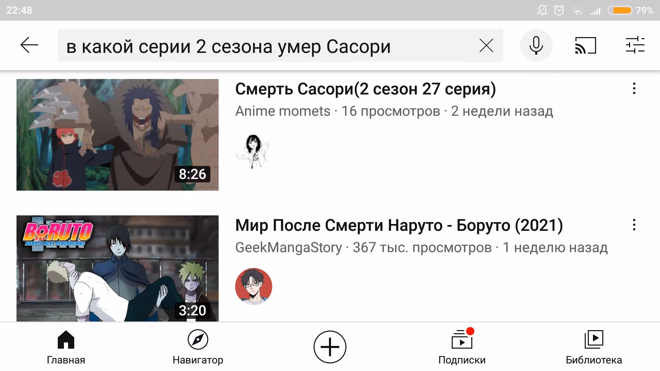Open the Библиотека tab
660x371 pixels.
click(x=594, y=347)
